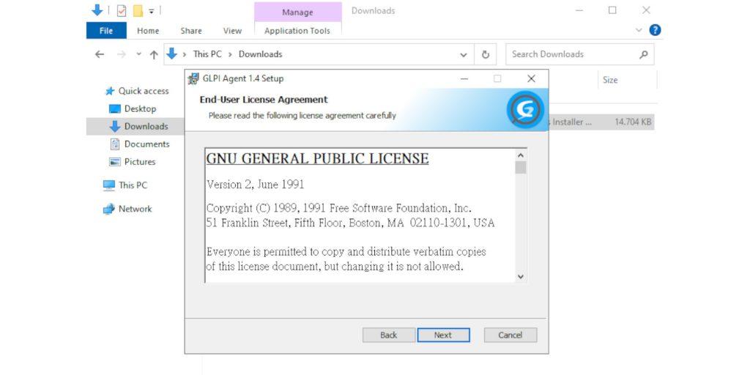Open the Customize Quick Access Toolbar dropdown
Viewport: 750px width, 375px height.
click(x=151, y=10)
